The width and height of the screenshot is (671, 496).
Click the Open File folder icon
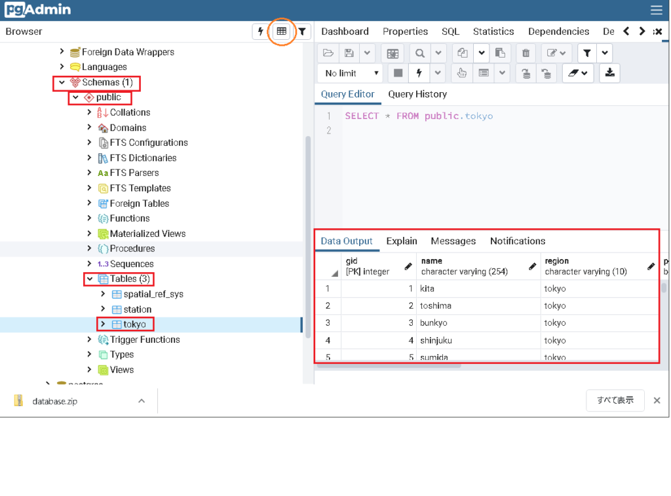pyautogui.click(x=328, y=53)
